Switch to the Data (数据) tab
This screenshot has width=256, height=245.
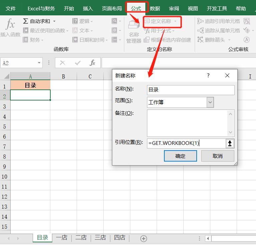[155, 8]
